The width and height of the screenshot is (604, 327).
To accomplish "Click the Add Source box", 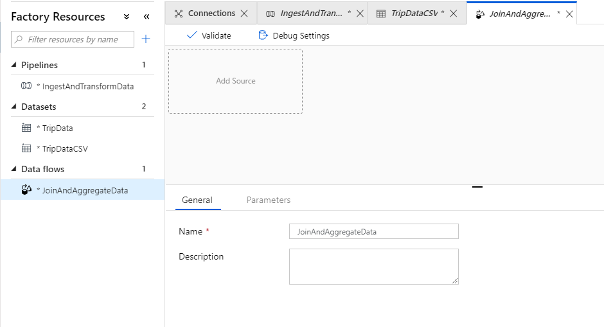I will 235,81.
